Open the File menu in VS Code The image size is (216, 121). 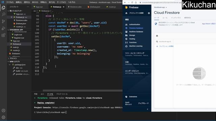pos(10,2)
